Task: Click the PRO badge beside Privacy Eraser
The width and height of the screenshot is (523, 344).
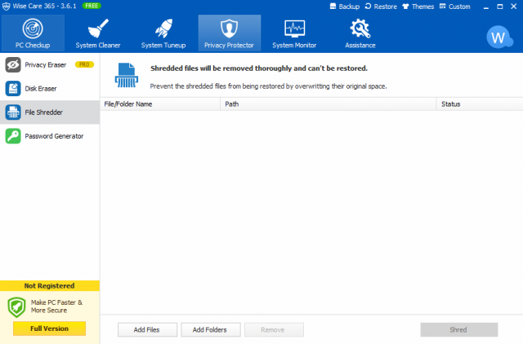Action: (x=84, y=64)
